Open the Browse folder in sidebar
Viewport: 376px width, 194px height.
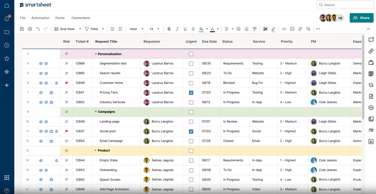7,32
